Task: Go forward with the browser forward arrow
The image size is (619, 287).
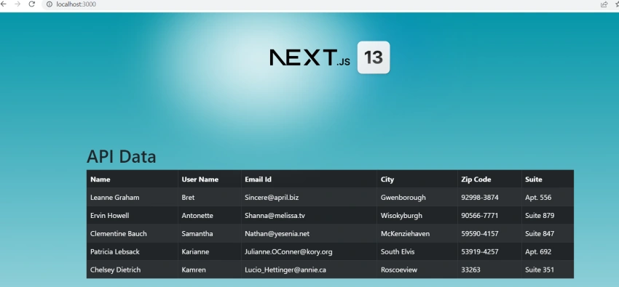Action: [x=17, y=4]
